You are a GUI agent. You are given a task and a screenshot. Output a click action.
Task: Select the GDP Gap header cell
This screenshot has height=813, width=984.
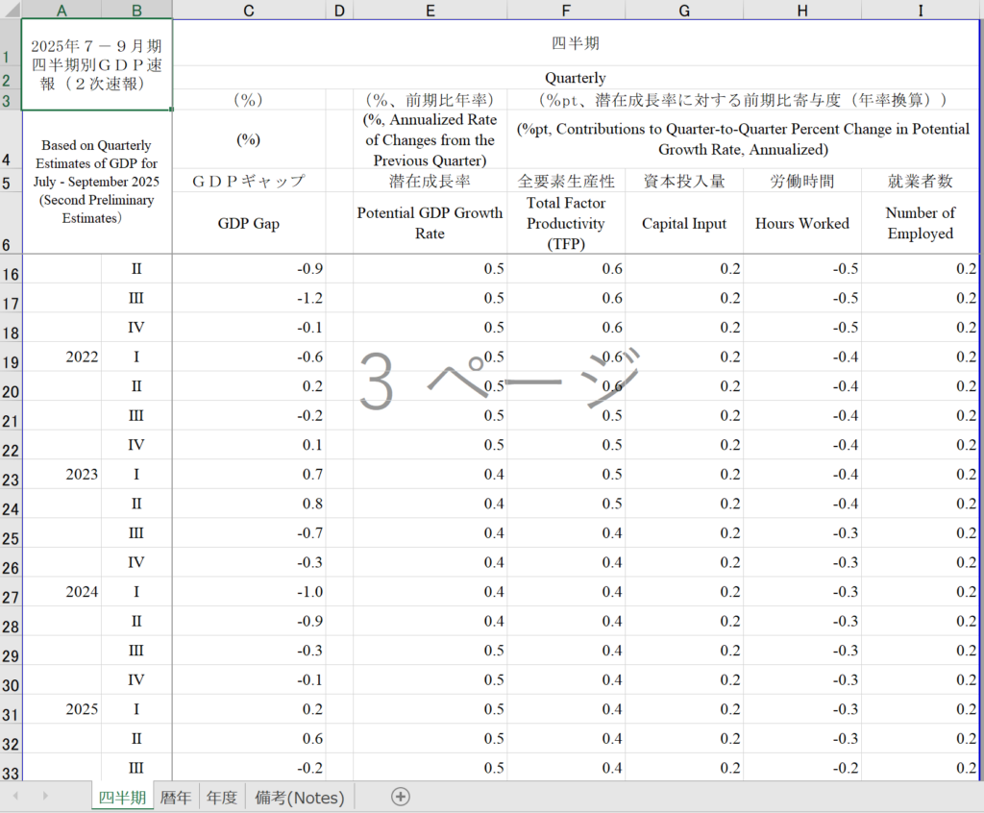[249, 223]
